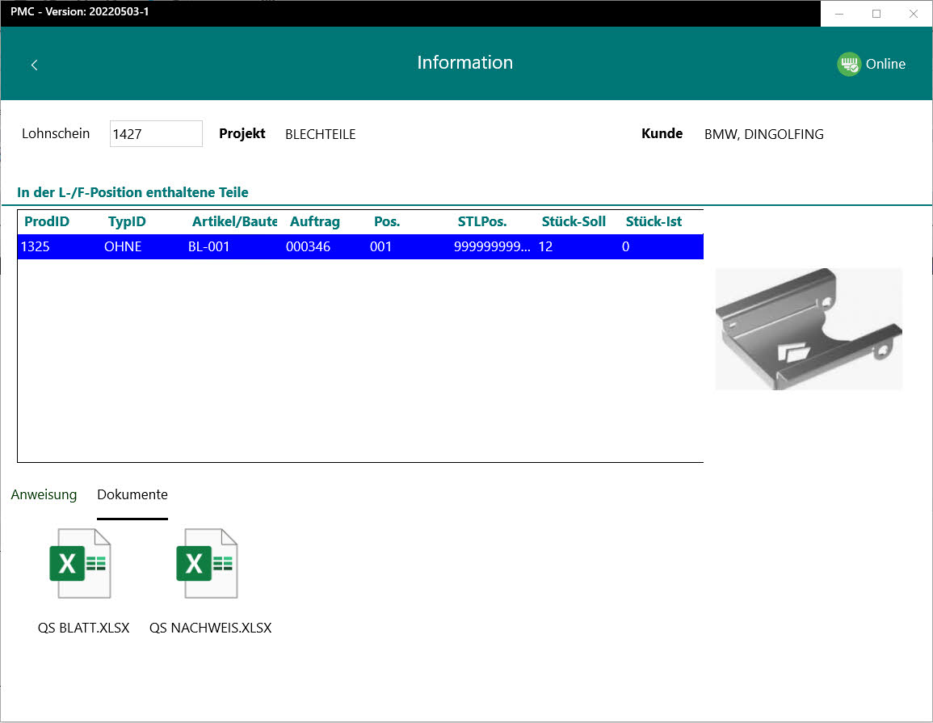
Task: Click the Stück-Soll column header
Action: point(574,221)
